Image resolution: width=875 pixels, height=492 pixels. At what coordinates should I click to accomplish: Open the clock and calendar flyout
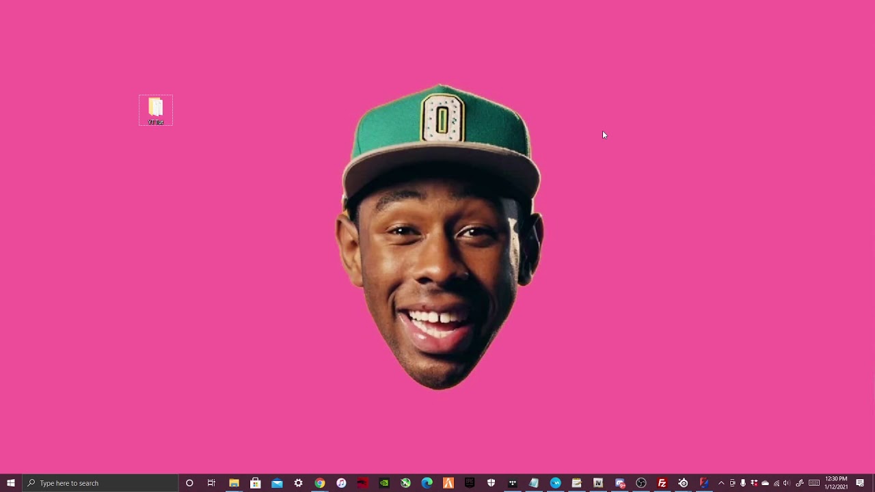tap(836, 483)
